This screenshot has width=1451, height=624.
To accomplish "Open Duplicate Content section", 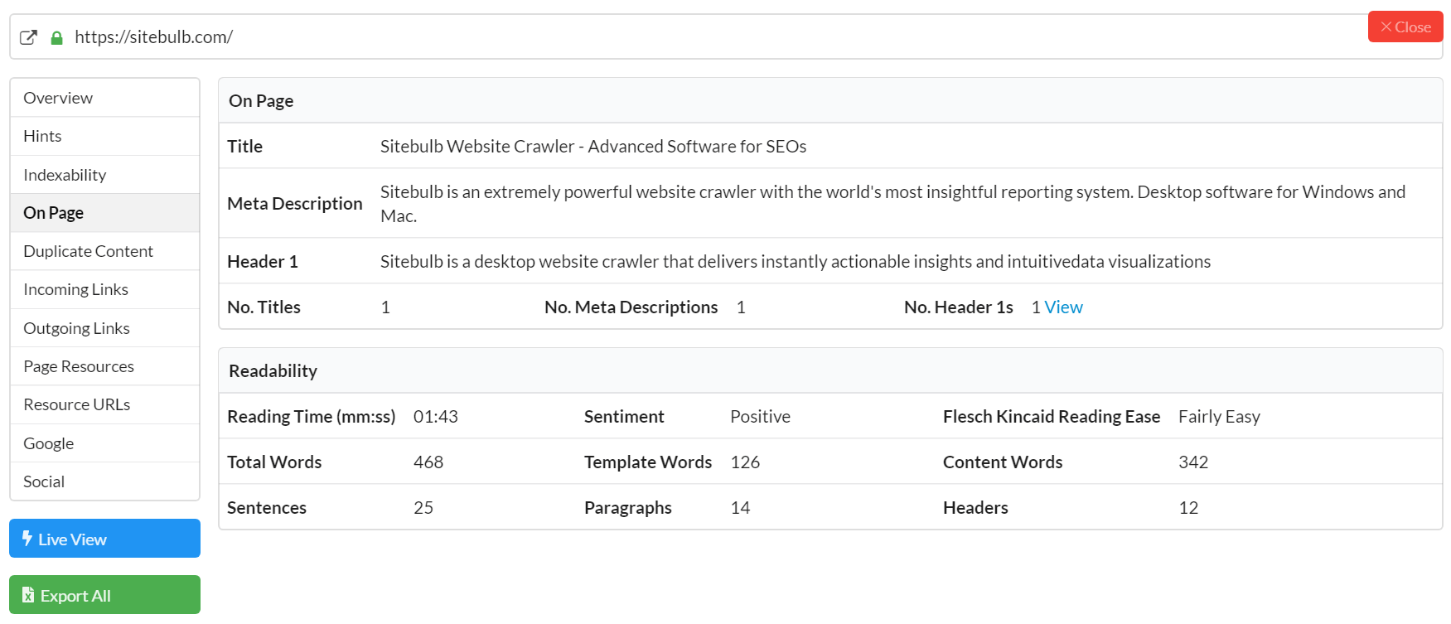I will (104, 251).
